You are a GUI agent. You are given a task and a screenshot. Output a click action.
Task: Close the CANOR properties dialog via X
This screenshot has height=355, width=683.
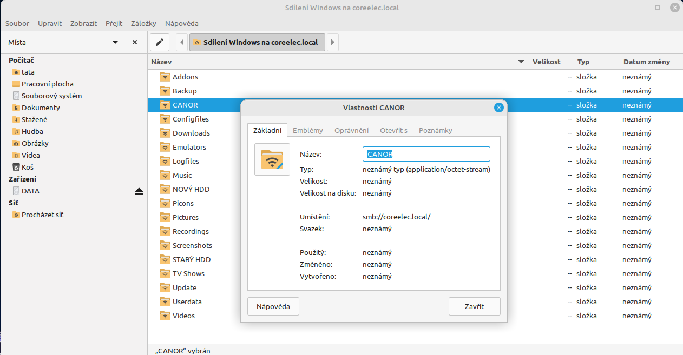pos(498,108)
